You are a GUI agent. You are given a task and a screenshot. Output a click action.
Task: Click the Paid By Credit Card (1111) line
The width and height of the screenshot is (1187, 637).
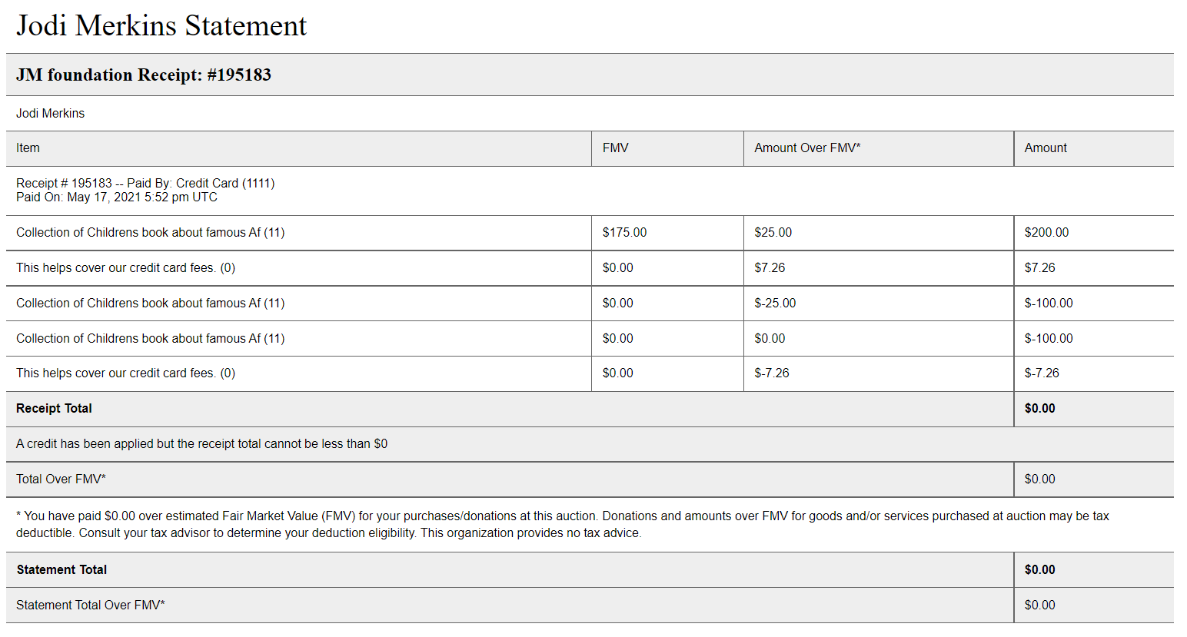[x=145, y=183]
